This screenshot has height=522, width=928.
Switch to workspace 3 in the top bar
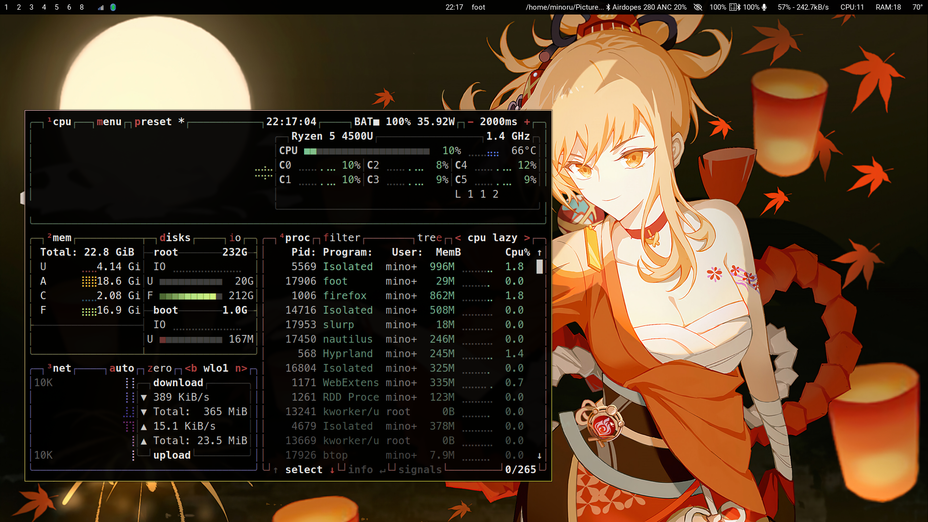(x=31, y=7)
